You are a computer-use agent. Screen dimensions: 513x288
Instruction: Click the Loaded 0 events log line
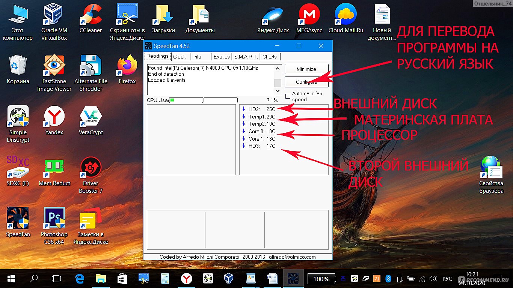(167, 80)
